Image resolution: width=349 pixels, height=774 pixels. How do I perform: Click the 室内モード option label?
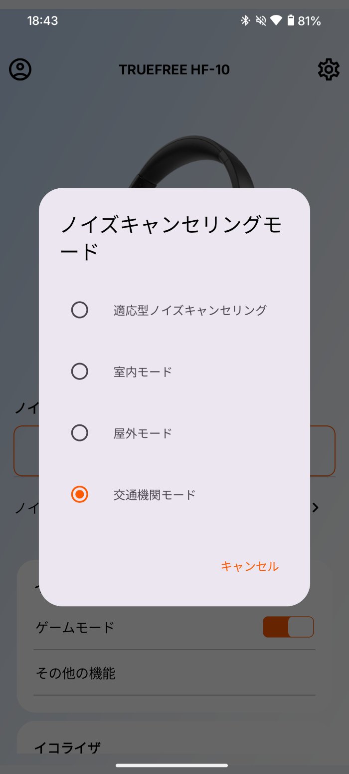point(143,372)
